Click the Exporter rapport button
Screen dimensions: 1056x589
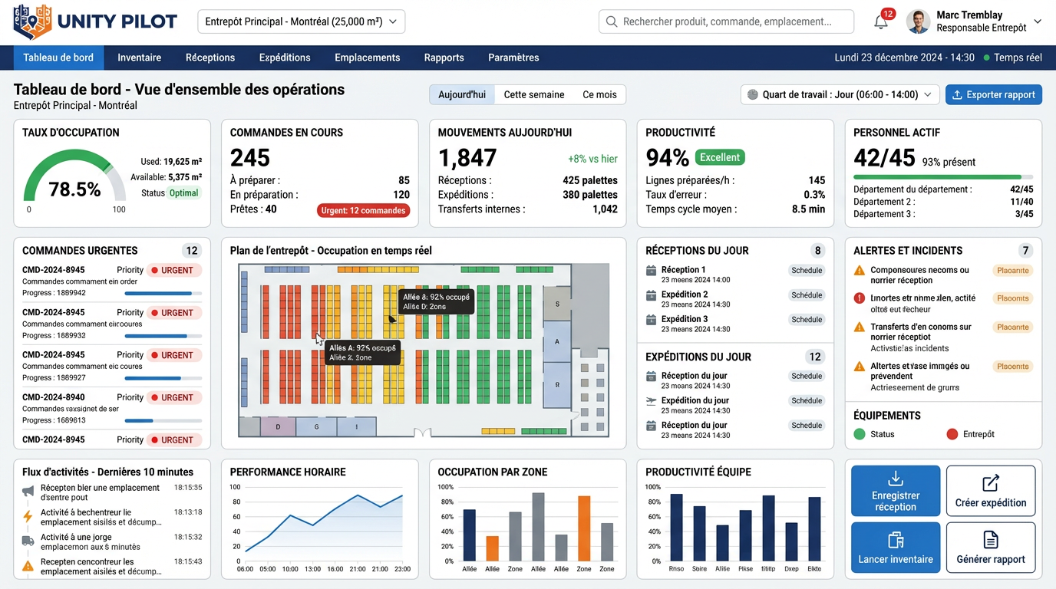[993, 95]
